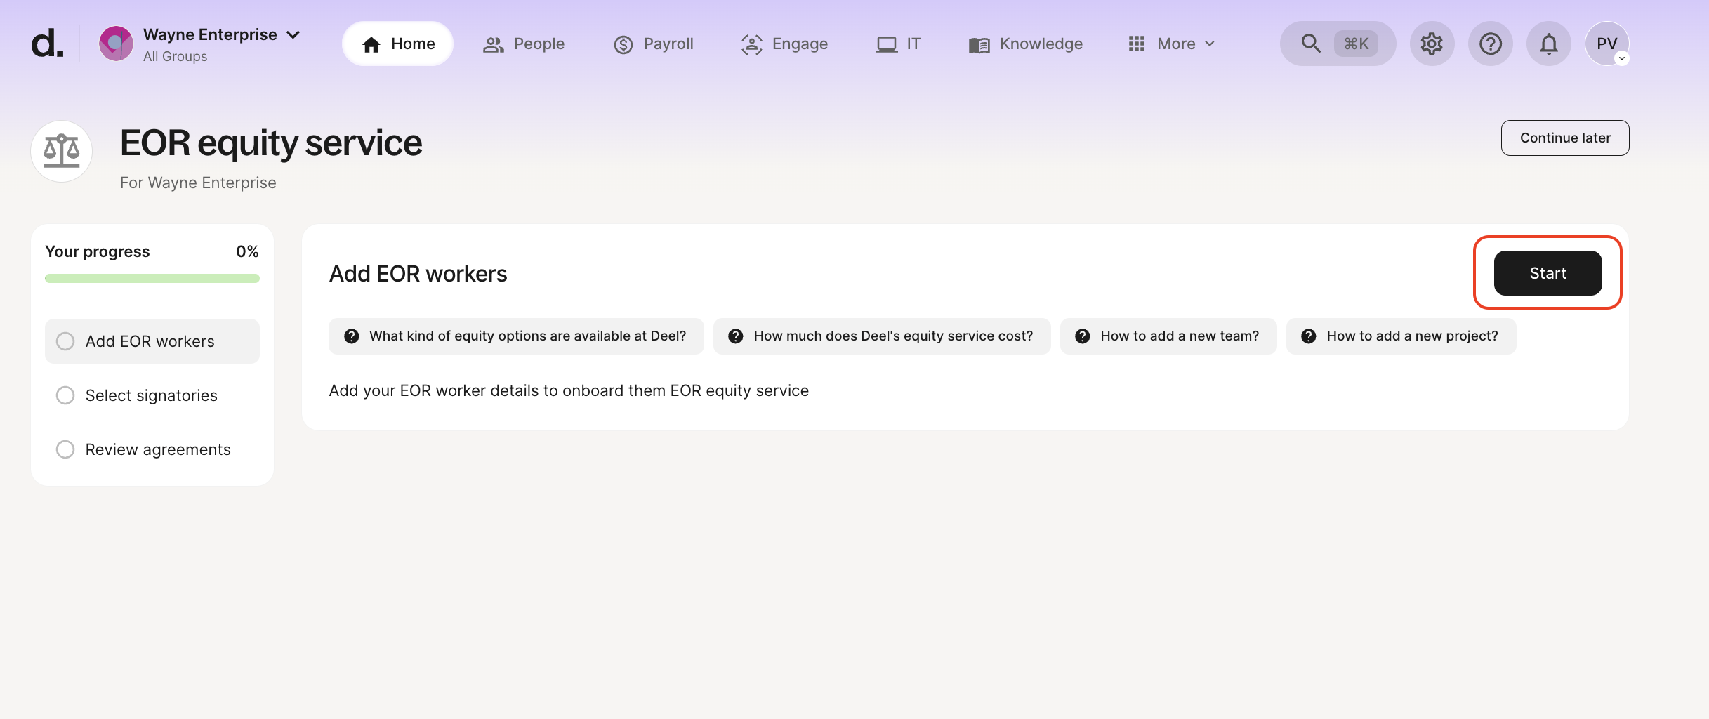Open the People menu

(x=524, y=44)
